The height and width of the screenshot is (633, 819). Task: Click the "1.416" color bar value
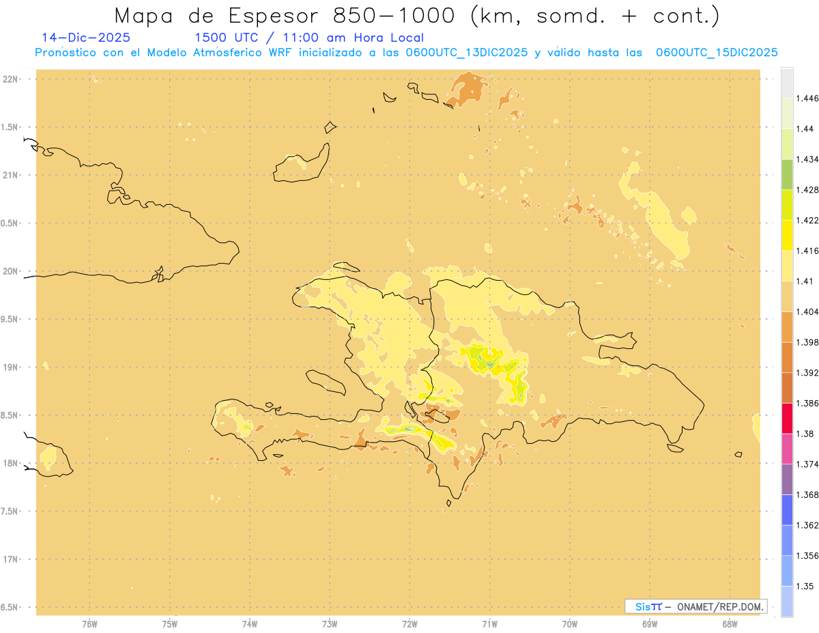click(807, 251)
